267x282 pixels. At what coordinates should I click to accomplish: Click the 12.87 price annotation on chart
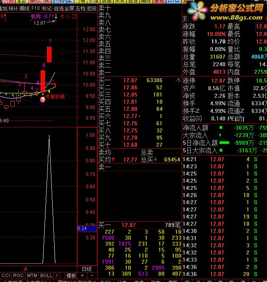click(x=39, y=23)
